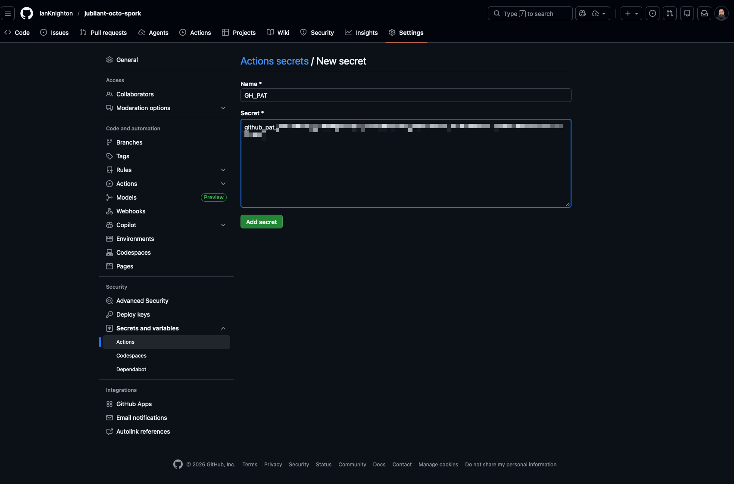Select Dependabot under Secrets and variables

click(166, 370)
